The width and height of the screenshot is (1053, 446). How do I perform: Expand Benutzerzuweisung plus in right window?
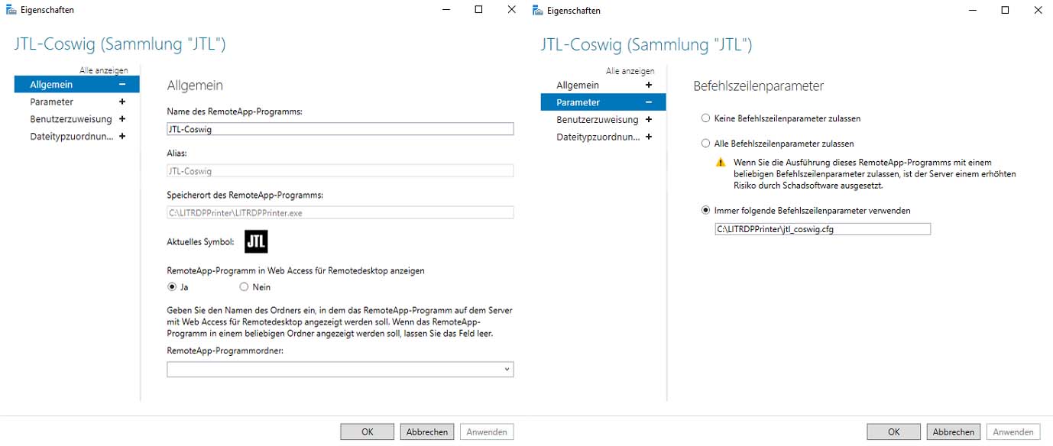pyautogui.click(x=649, y=119)
